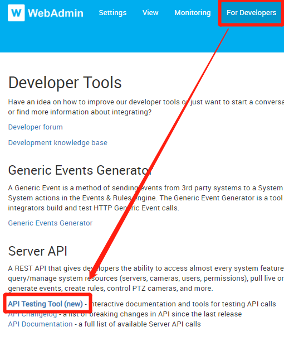Click the Generic Events Generator heading
Image resolution: width=284 pixels, height=341 pixels.
click(80, 170)
